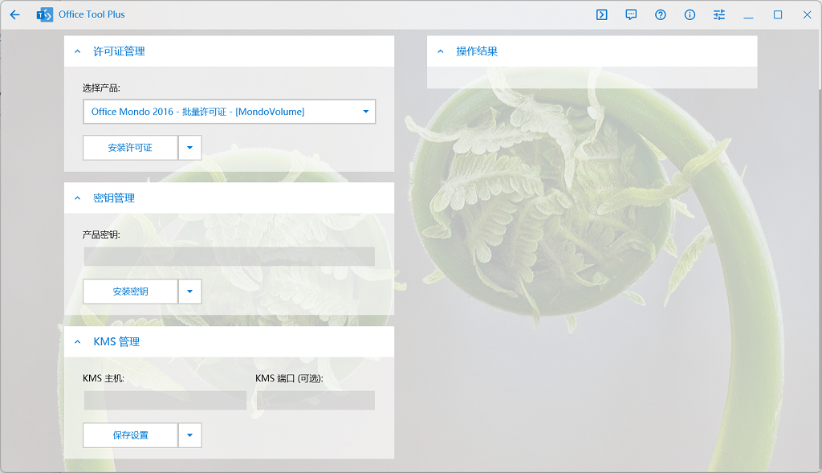The height and width of the screenshot is (473, 822).
Task: Expand the 保存设置 dropdown arrow
Action: 189,435
